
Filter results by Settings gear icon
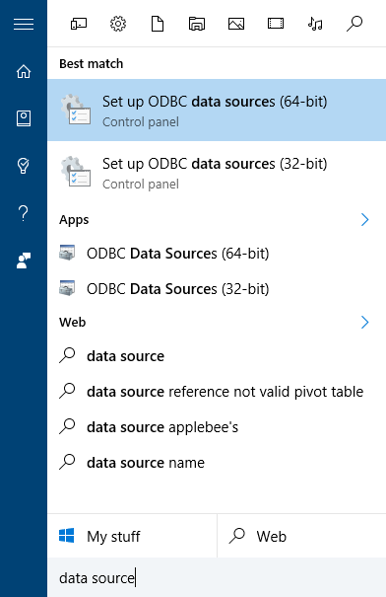[118, 24]
